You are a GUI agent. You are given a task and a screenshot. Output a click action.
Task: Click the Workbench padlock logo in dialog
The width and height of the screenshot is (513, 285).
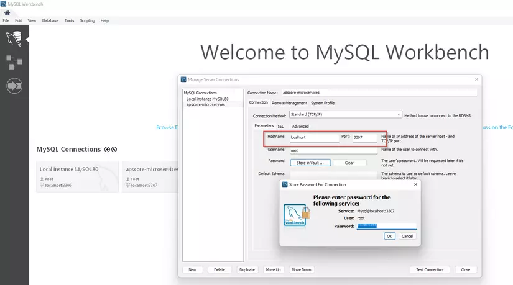[x=297, y=215]
